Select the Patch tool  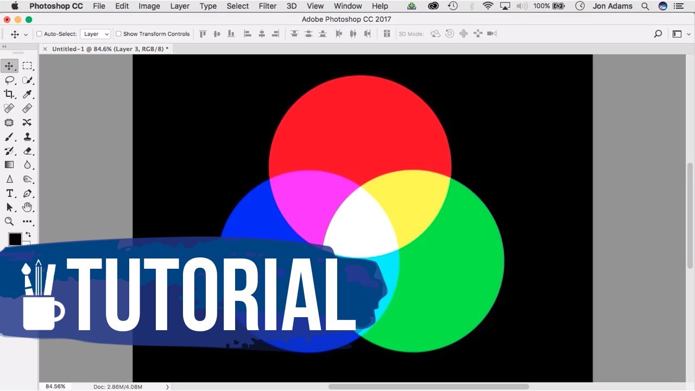(x=9, y=123)
